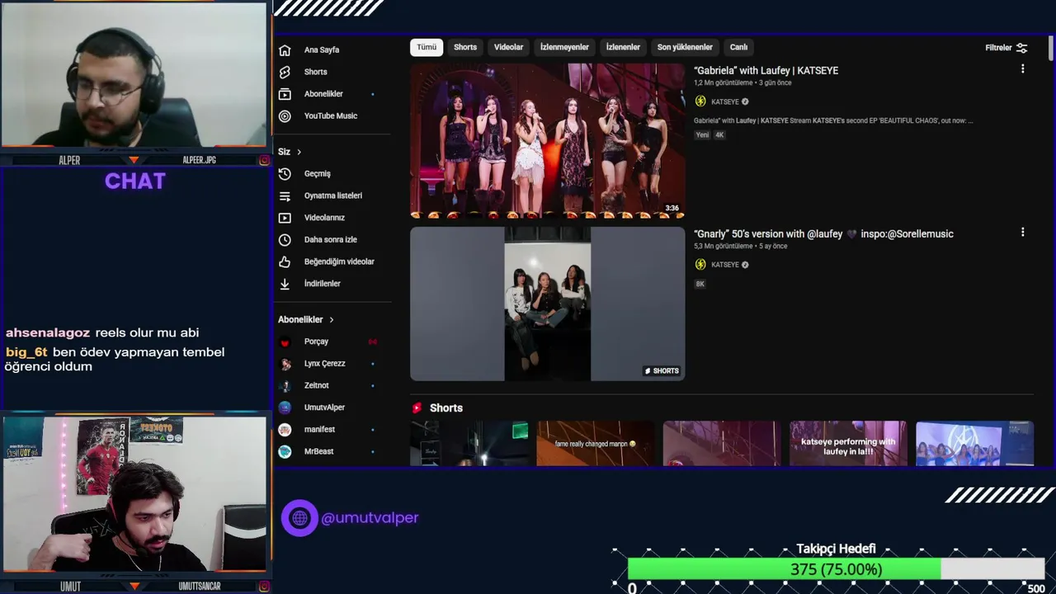Click Lynx Çerezz subscription name

click(324, 364)
